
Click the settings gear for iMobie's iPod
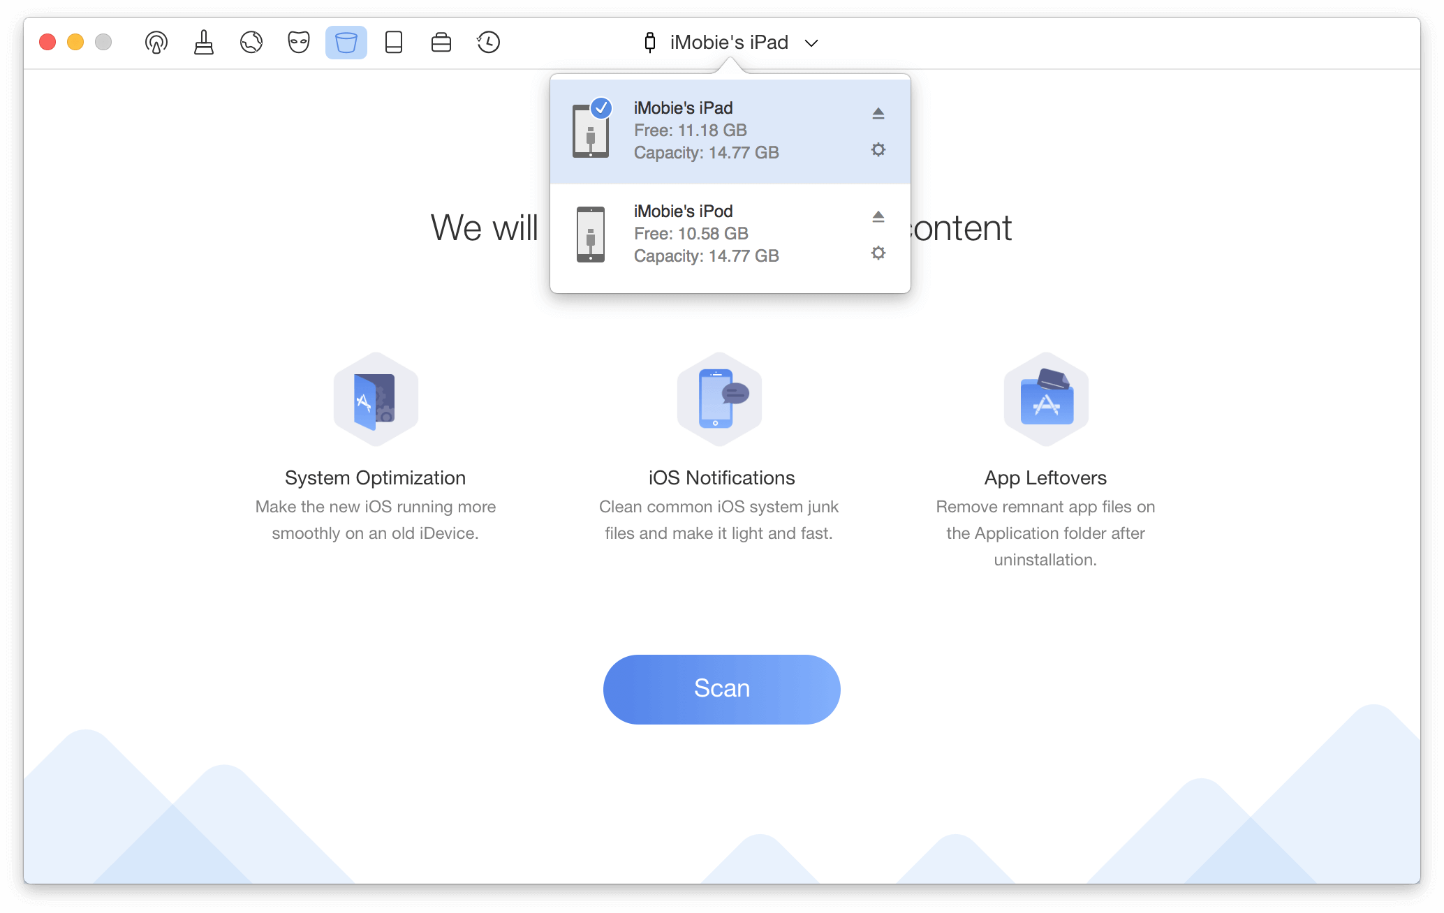878,253
